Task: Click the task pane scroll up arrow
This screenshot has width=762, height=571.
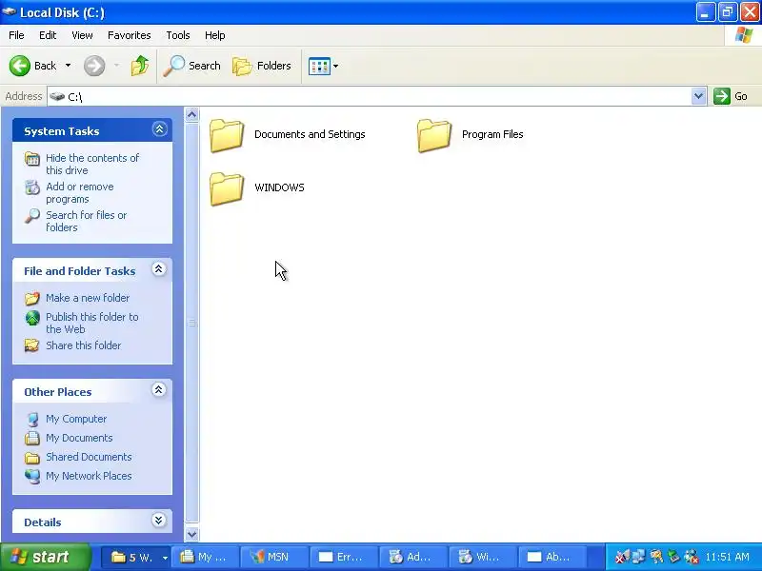Action: point(192,115)
